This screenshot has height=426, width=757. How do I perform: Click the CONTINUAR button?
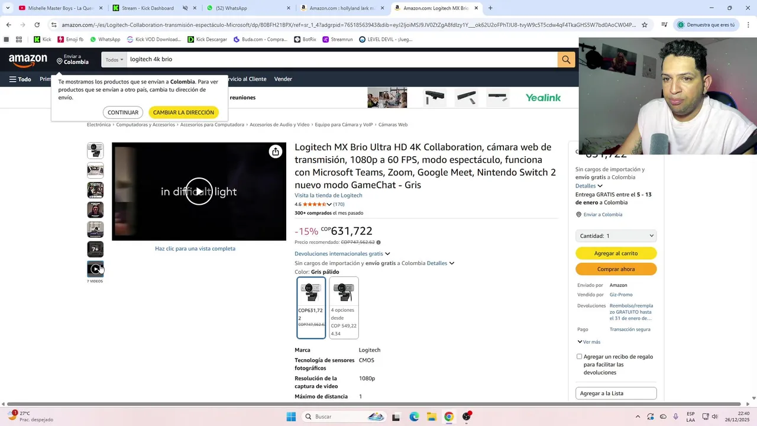123,112
